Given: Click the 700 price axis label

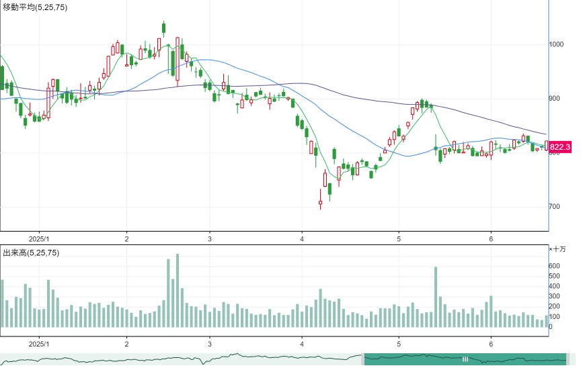Looking at the screenshot, I should coord(555,206).
